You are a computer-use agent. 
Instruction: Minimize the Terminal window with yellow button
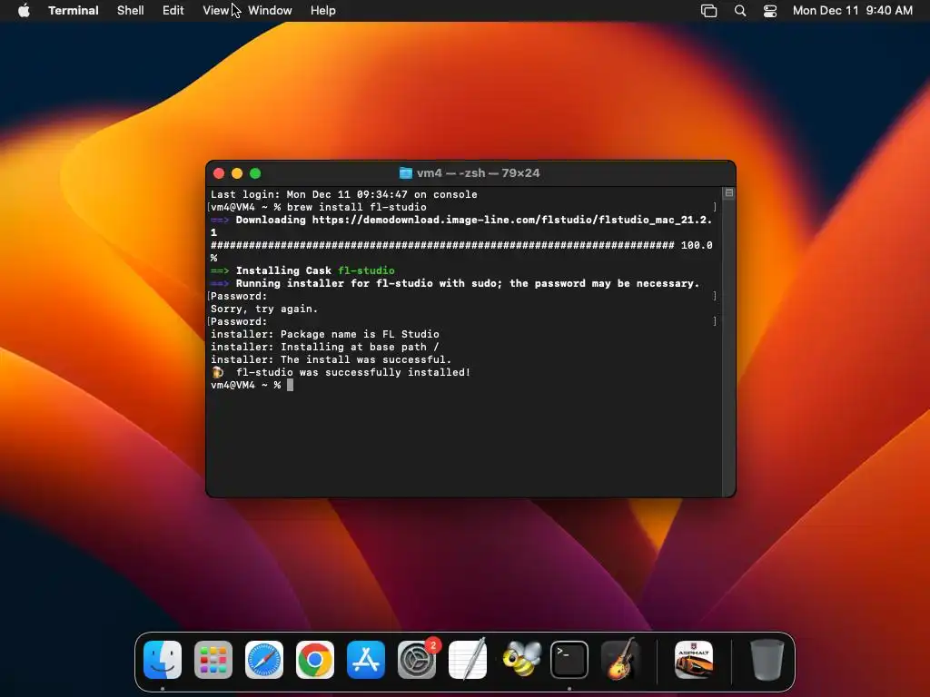pyautogui.click(x=237, y=173)
